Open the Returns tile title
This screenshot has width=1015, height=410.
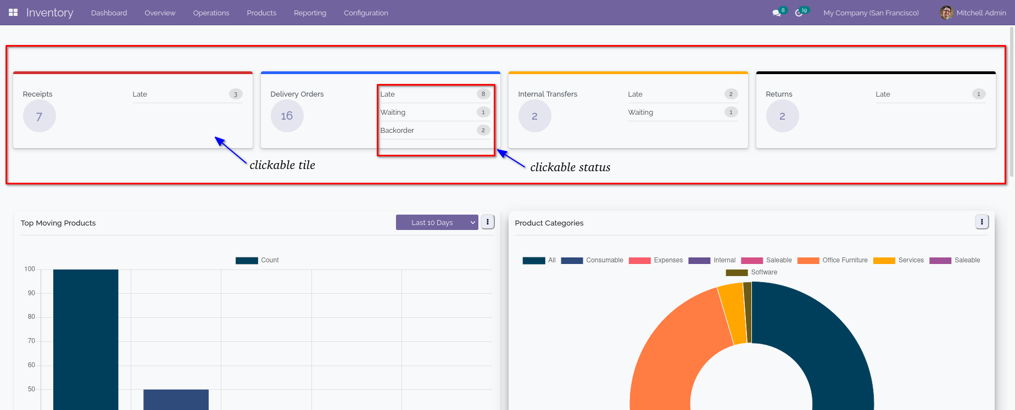[x=779, y=94]
